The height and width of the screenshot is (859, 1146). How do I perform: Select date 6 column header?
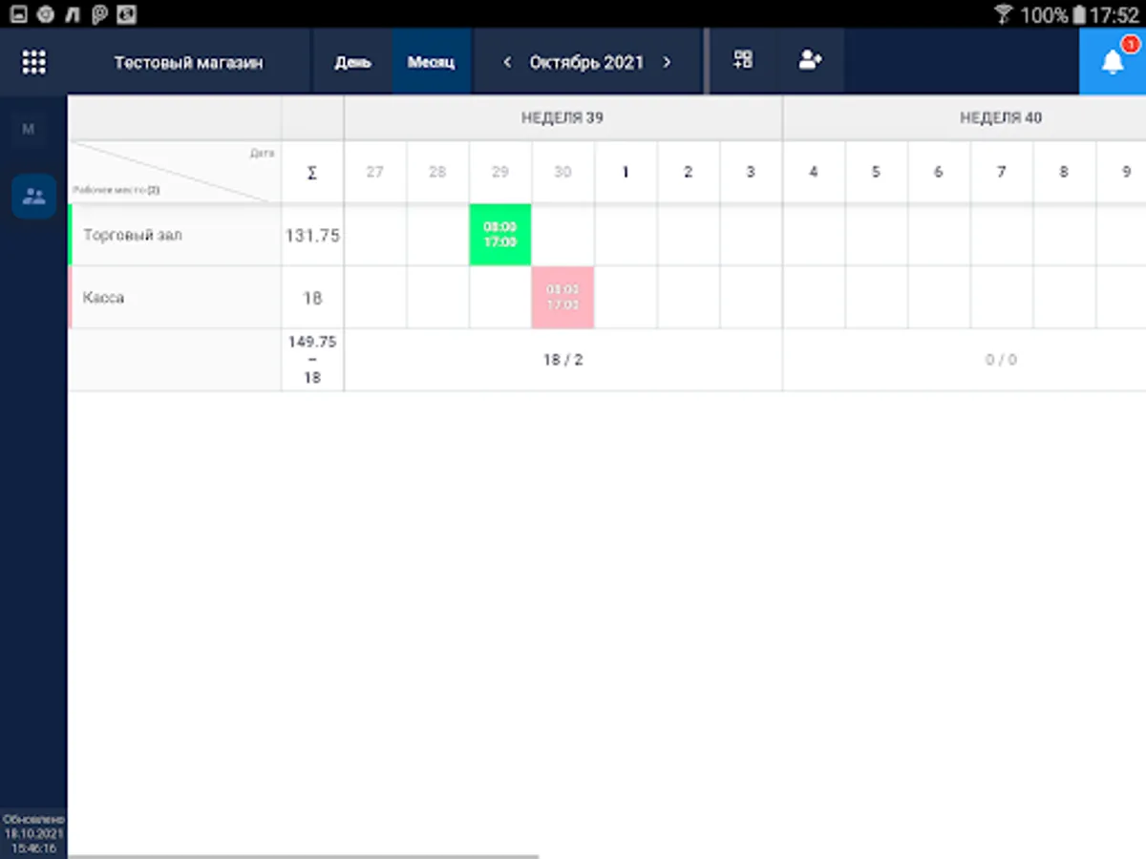(x=939, y=173)
